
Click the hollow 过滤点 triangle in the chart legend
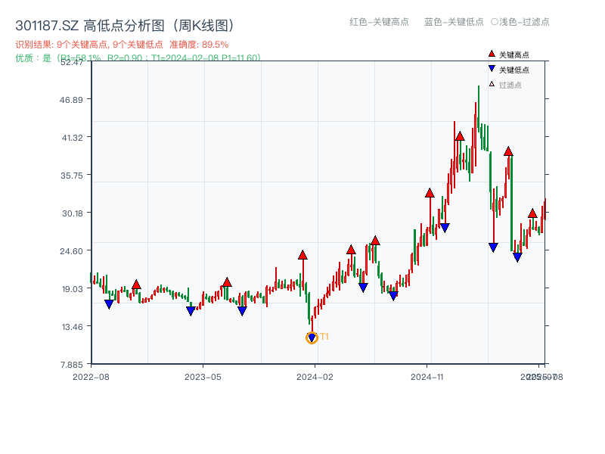coord(492,84)
